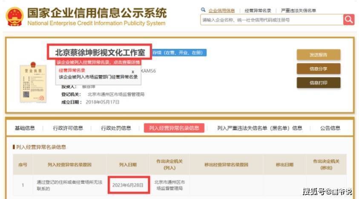Screen dimensions: 359x199
Task: Click the 移出日期 column header
Action: [x=284, y=165]
